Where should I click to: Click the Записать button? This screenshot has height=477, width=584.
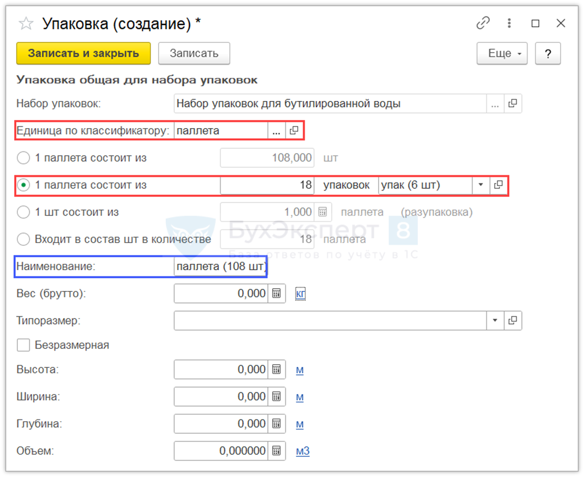coord(194,53)
